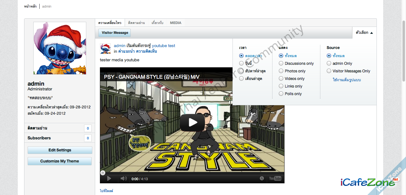Choose the 'admin Only' source filter
406x195 pixels.
click(329, 64)
